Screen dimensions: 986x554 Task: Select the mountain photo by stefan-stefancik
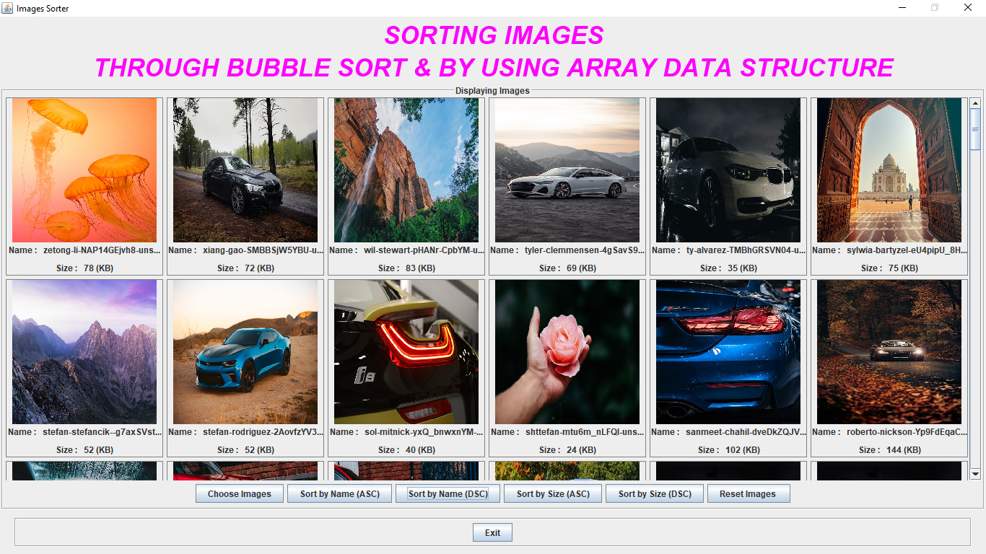pos(84,352)
